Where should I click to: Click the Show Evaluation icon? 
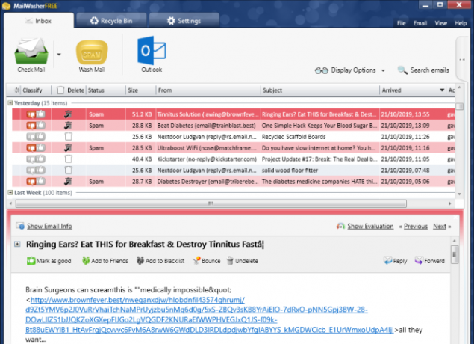click(x=340, y=226)
